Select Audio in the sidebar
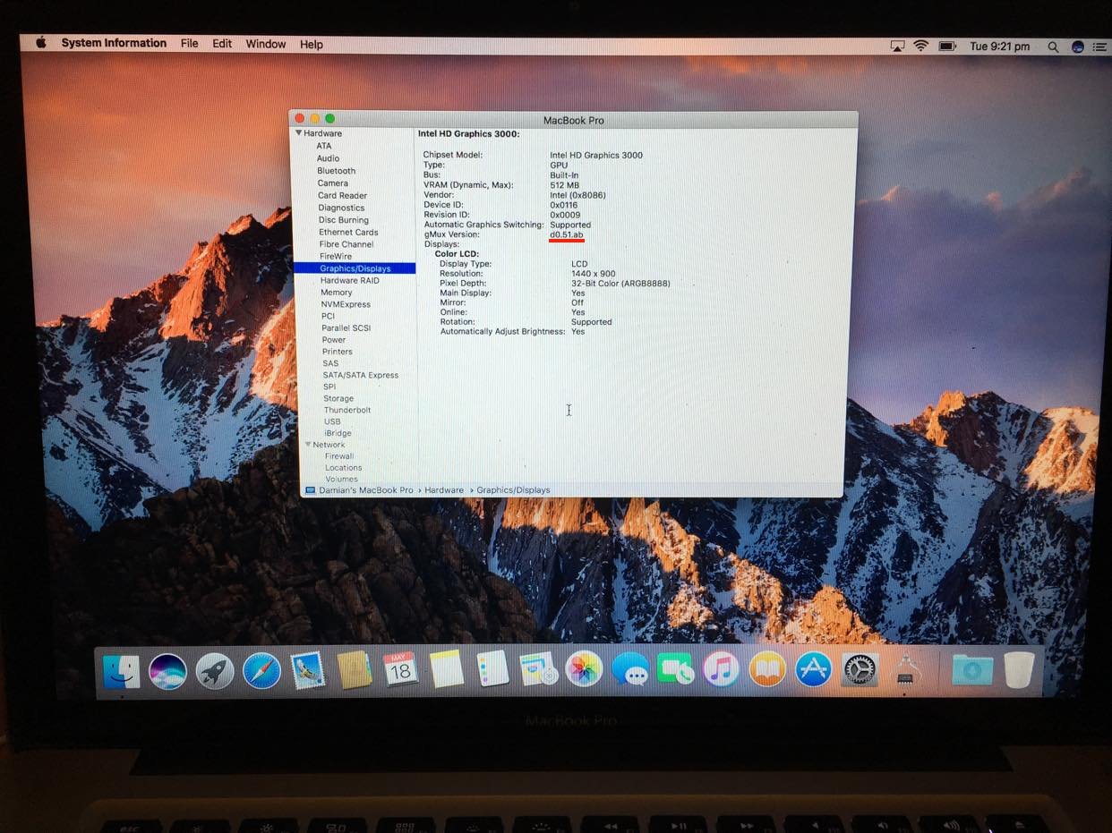Viewport: 1112px width, 833px height. [x=328, y=158]
